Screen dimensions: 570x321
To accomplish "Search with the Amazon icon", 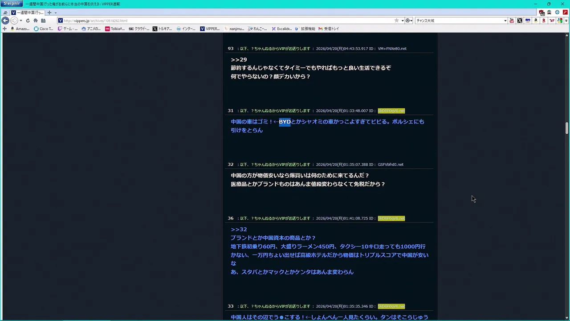I will pyautogui.click(x=536, y=21).
